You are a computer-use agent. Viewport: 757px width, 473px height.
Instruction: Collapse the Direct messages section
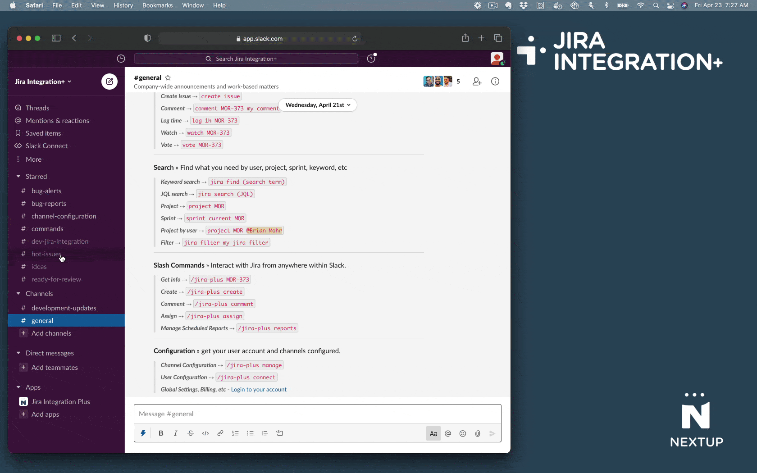pyautogui.click(x=18, y=353)
